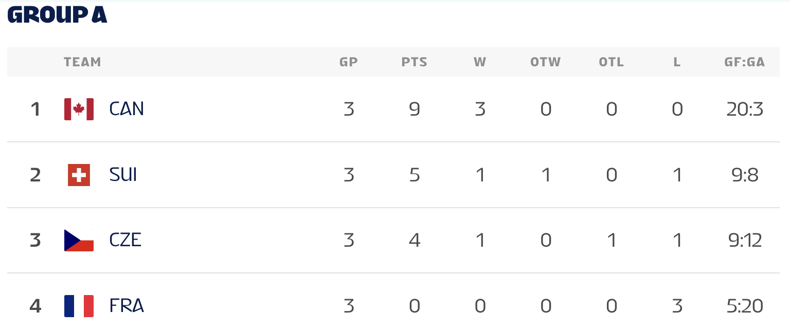
Task: Click Canada's 9 points value
Action: (415, 109)
